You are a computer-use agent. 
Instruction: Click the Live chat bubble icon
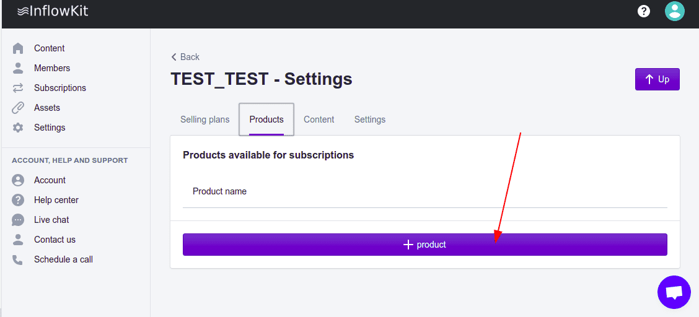click(x=18, y=220)
